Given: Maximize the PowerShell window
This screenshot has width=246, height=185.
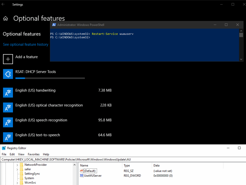Looking at the screenshot, I should pyautogui.click(x=226, y=25).
